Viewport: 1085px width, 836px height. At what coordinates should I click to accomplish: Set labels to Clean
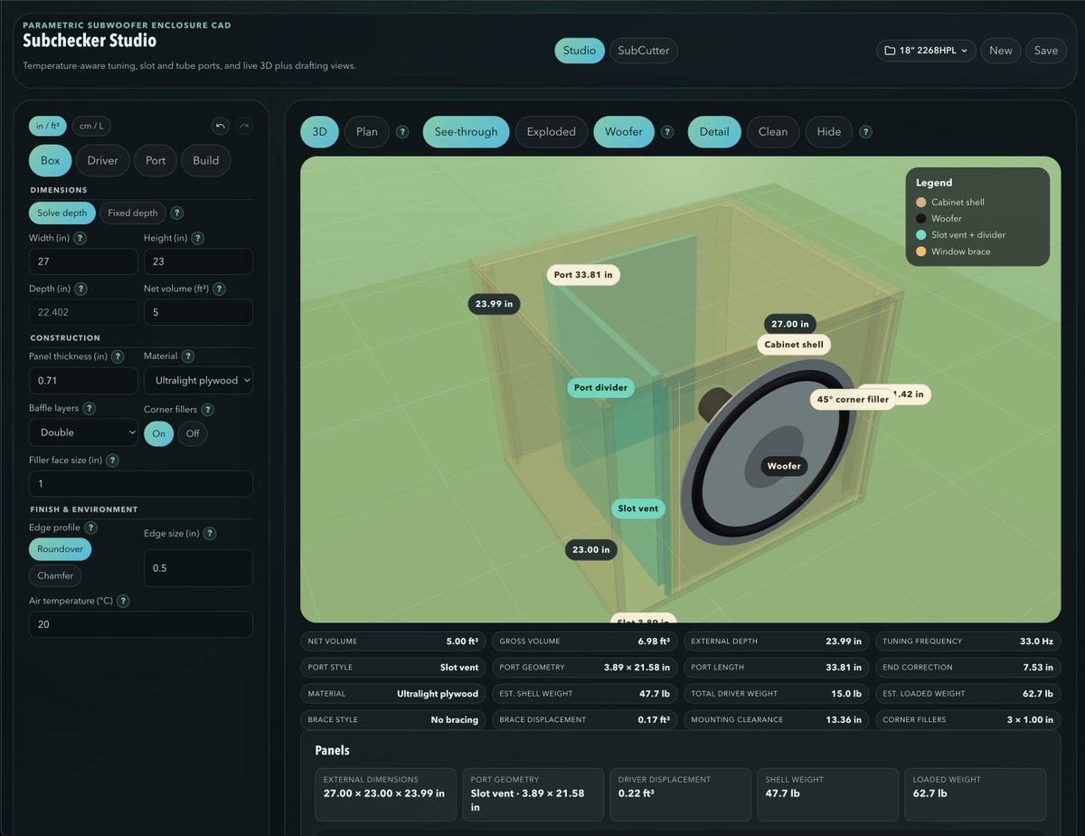point(773,132)
